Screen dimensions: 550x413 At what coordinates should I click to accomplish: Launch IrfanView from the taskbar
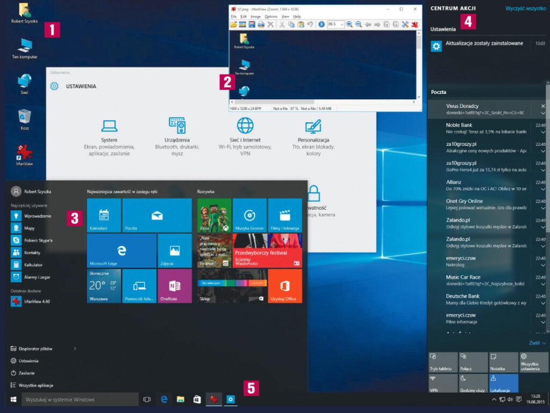click(214, 399)
